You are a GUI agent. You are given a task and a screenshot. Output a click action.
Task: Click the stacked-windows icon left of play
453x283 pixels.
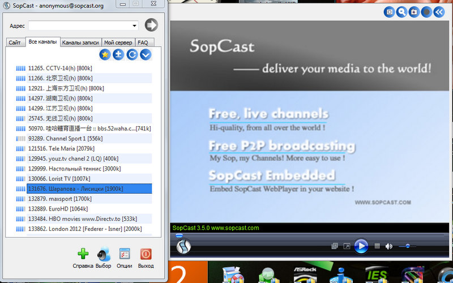tap(335, 246)
